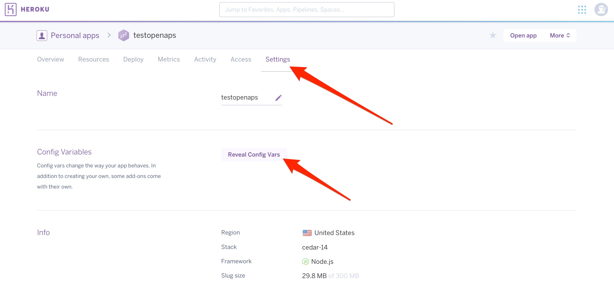Favorite the app with the star icon

pyautogui.click(x=493, y=35)
